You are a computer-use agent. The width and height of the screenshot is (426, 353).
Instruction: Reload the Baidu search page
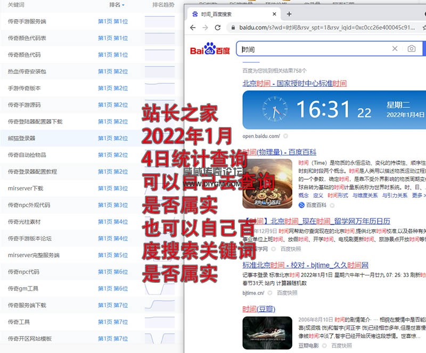click(218, 28)
